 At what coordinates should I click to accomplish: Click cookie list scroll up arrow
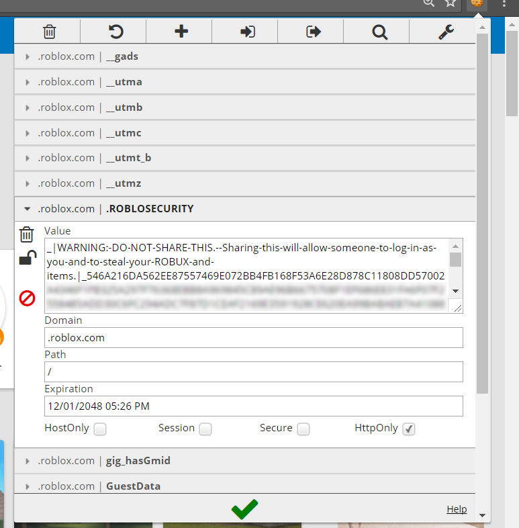click(x=482, y=28)
